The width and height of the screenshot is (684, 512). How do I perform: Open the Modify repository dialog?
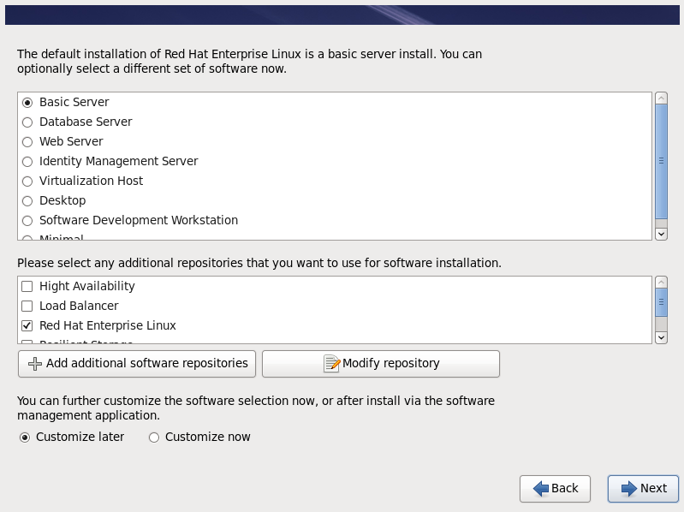381,364
